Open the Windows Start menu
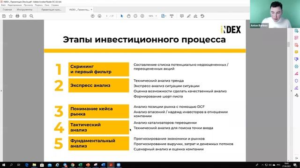The height and width of the screenshot is (168, 300). pos(4,165)
